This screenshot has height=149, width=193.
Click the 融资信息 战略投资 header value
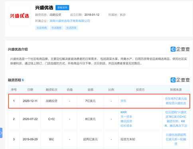55,15
